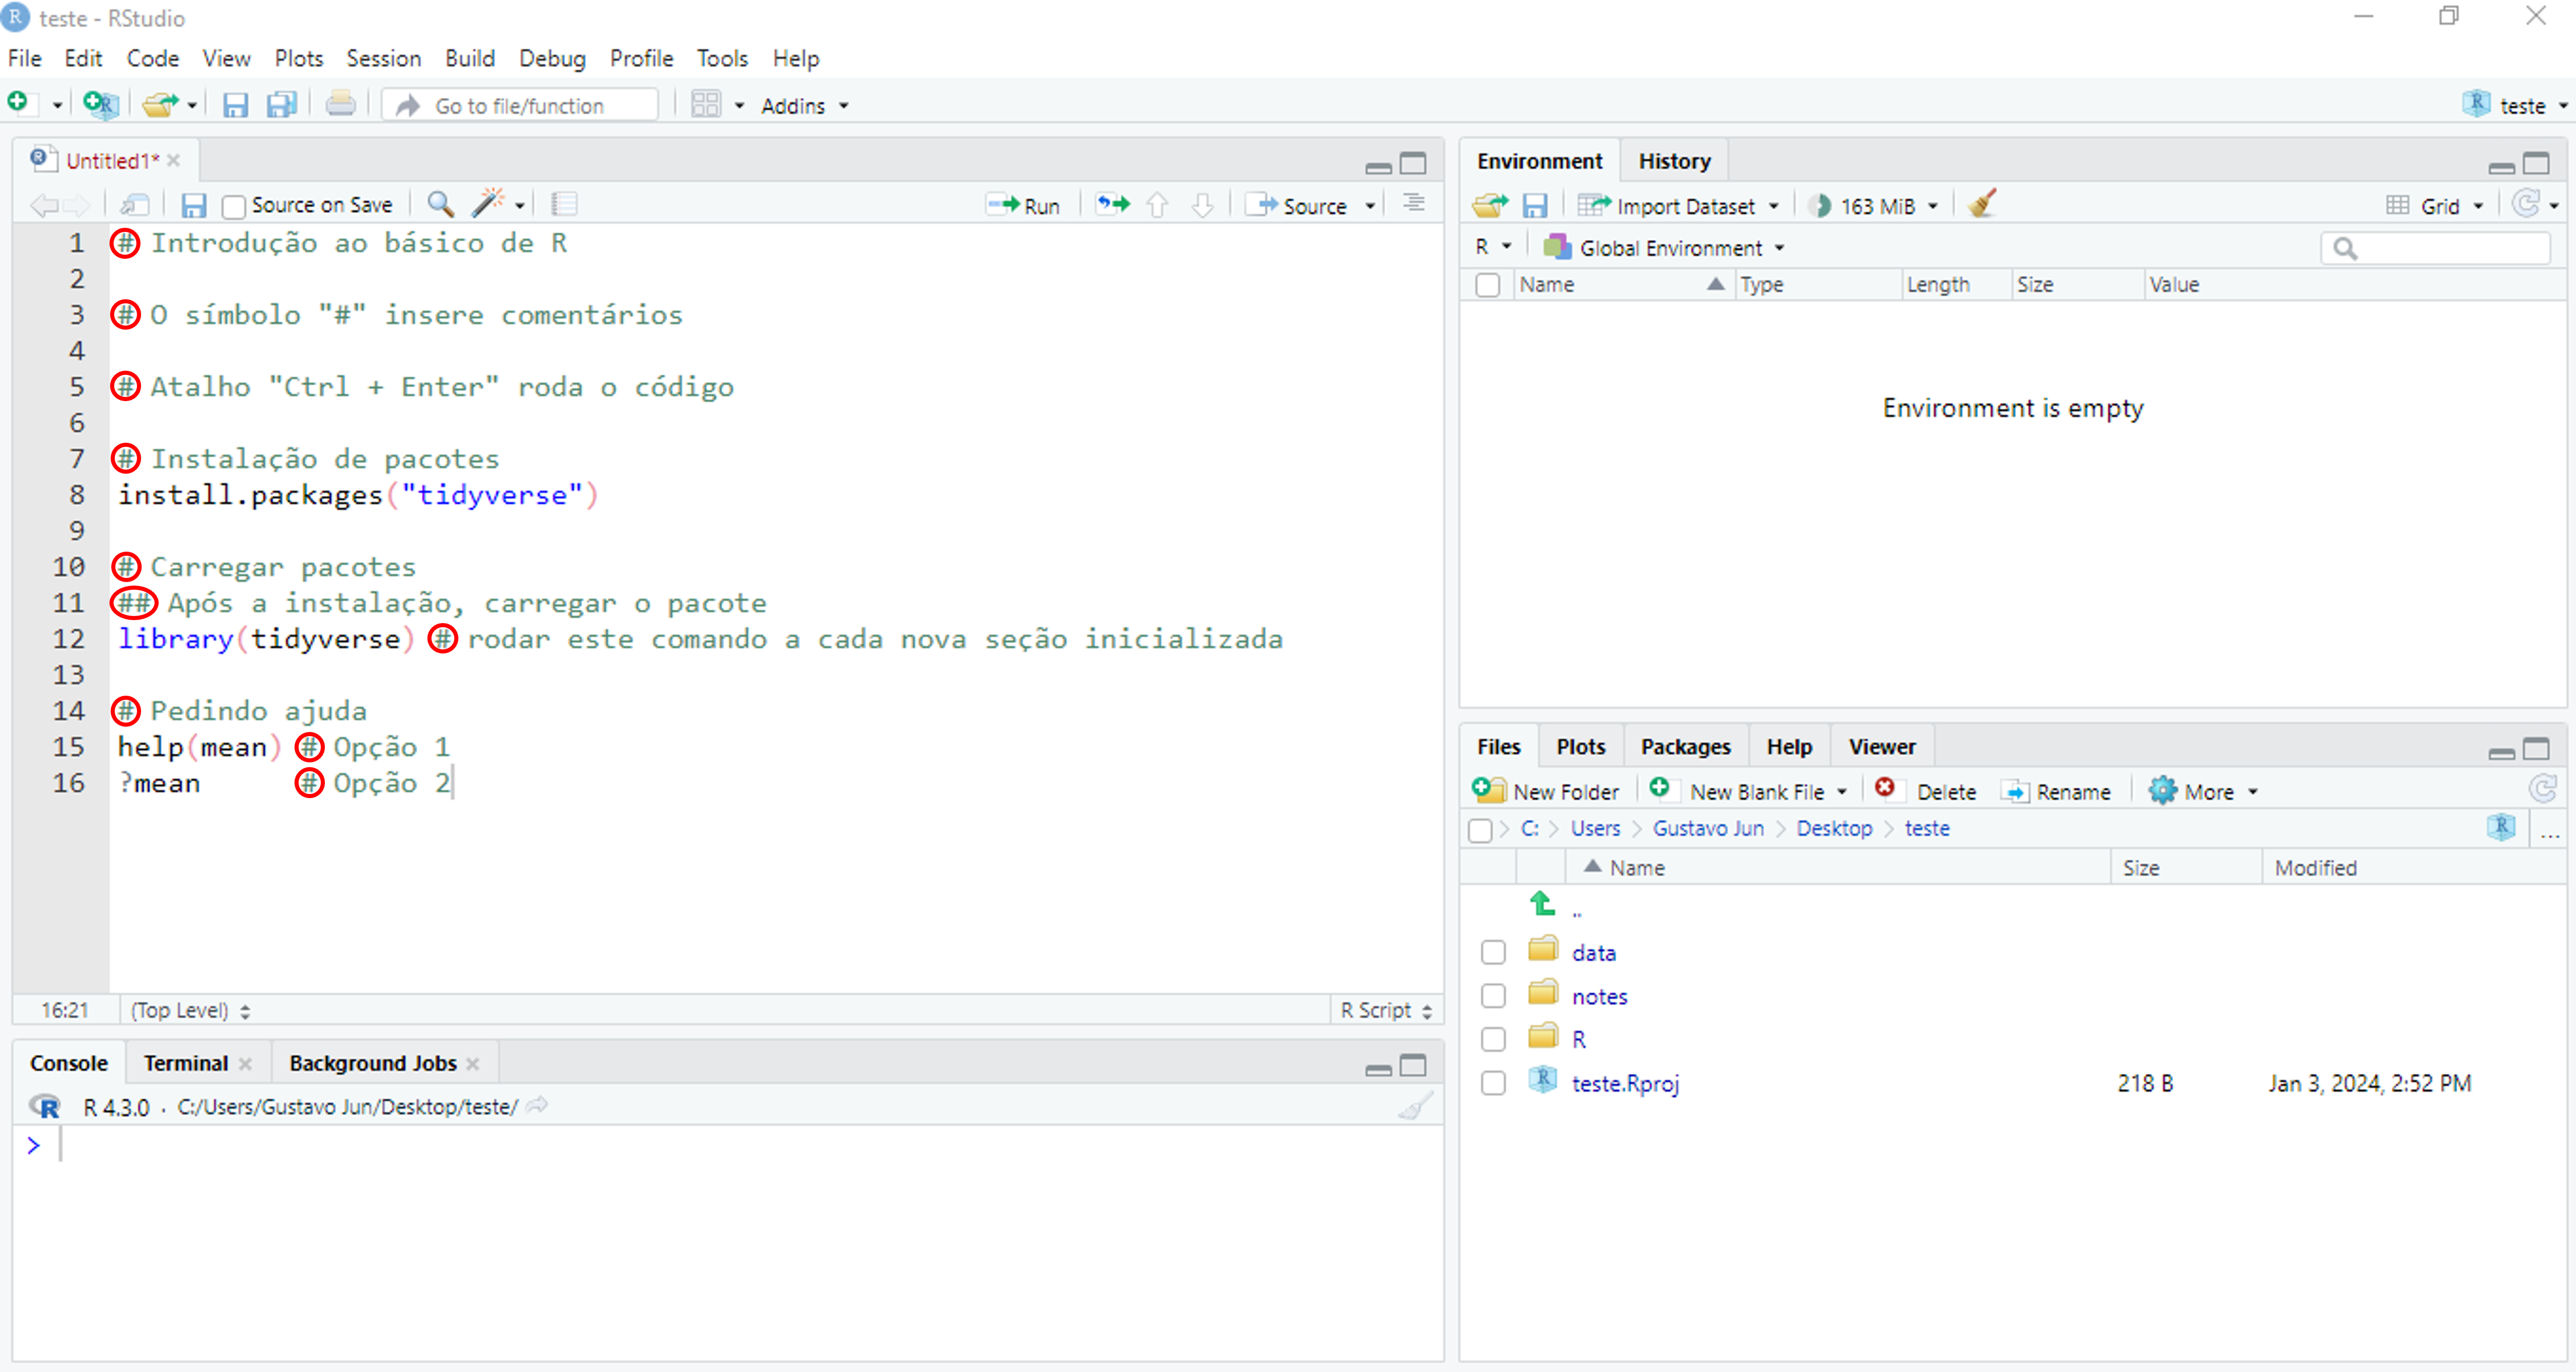Screen dimensions: 2576x1372
Task: Show document outline icon
Action: (x=1413, y=204)
